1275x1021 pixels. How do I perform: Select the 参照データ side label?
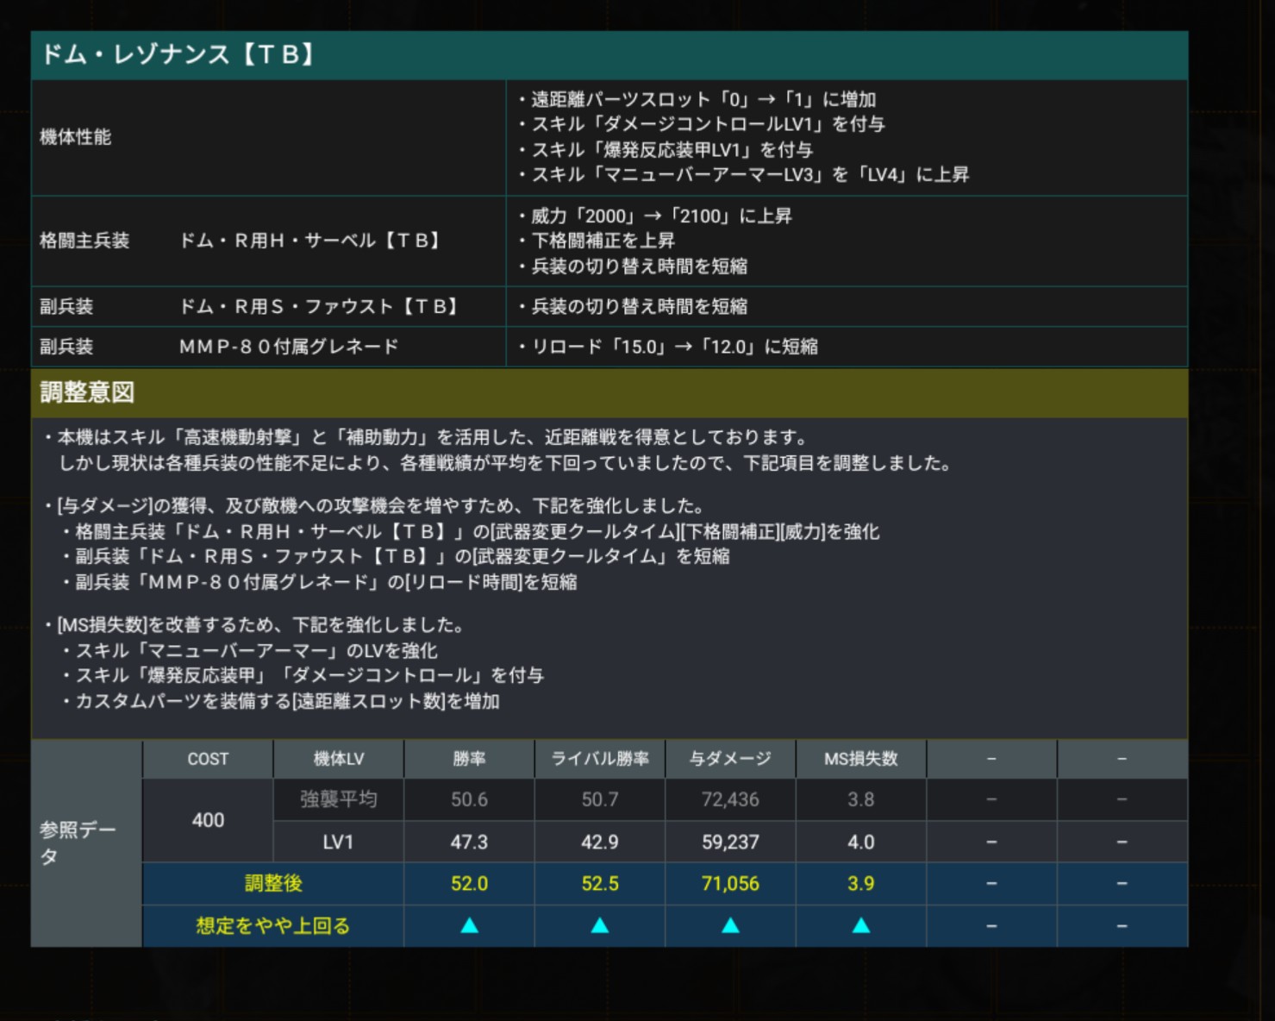click(78, 842)
